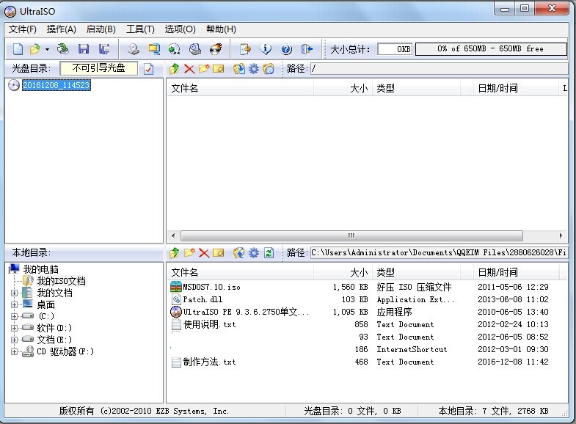Image resolution: width=576 pixels, height=424 pixels.
Task: Click the rename icon in disc pane toolbar
Action: (219, 69)
